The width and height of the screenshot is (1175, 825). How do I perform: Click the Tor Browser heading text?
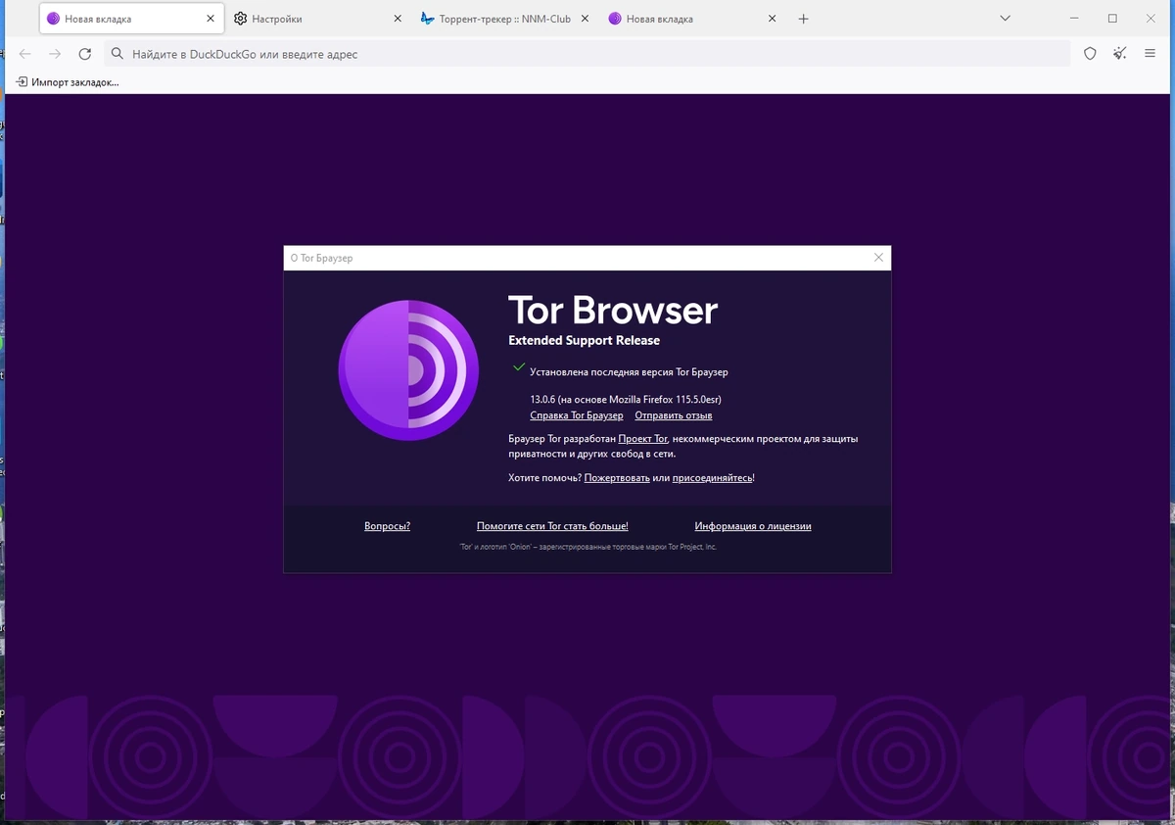[613, 311]
